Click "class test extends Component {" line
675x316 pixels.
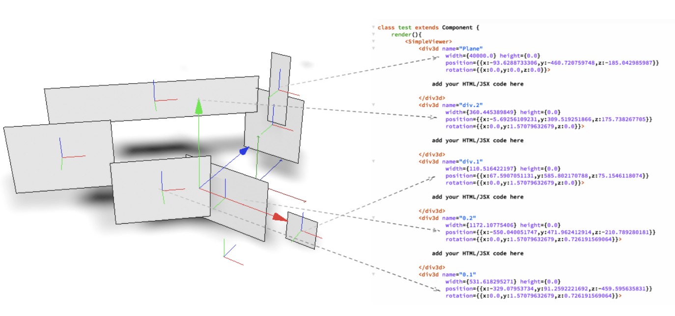pos(428,27)
